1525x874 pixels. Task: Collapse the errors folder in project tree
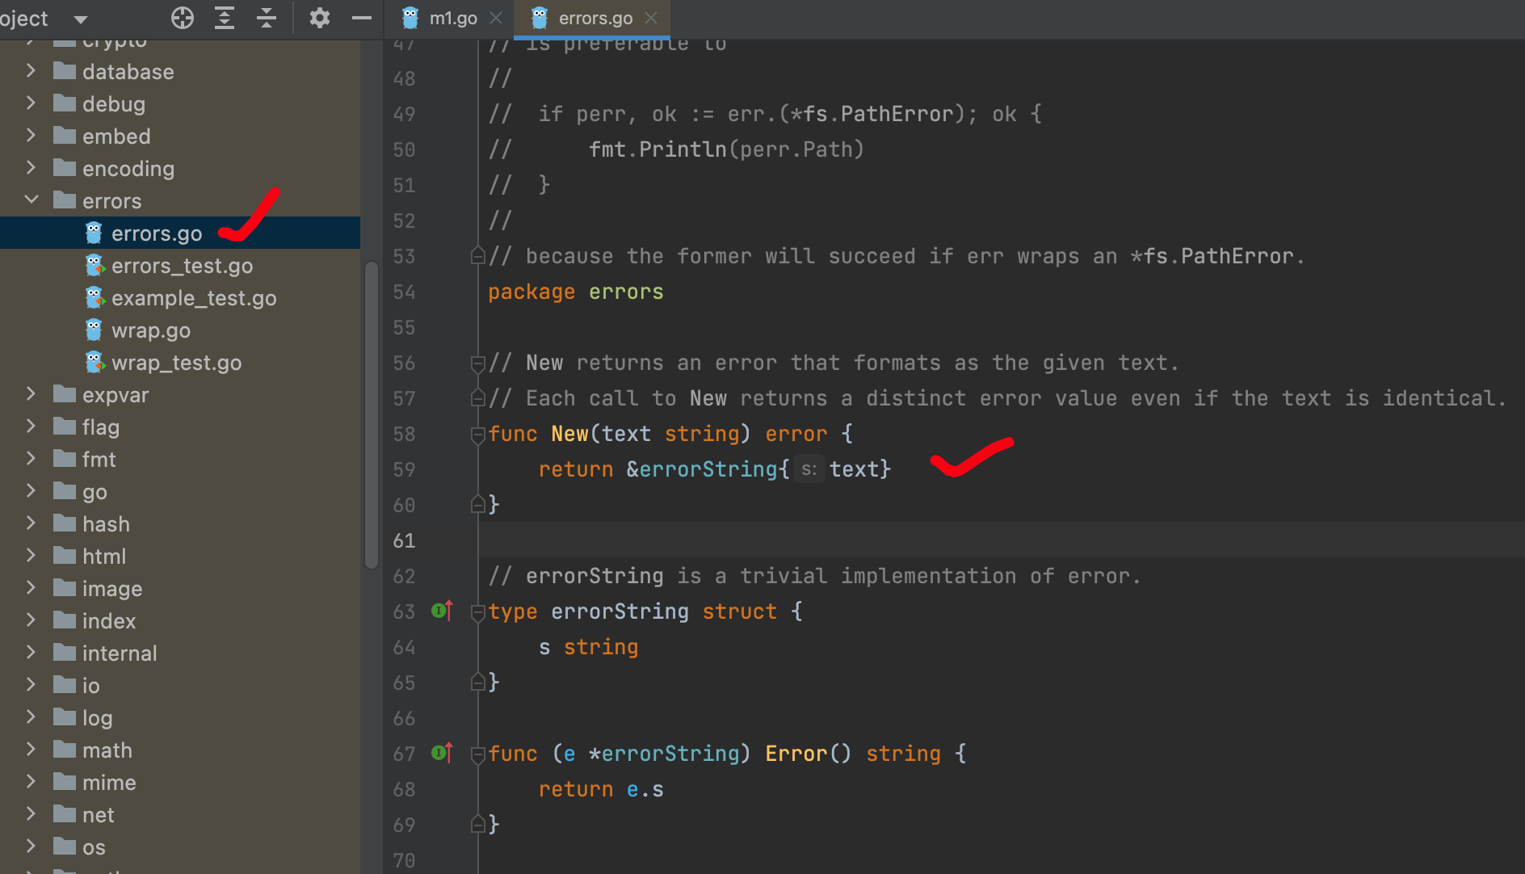32,200
